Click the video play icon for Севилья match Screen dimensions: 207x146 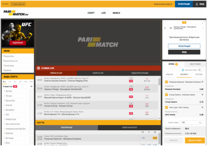tap(131, 87)
